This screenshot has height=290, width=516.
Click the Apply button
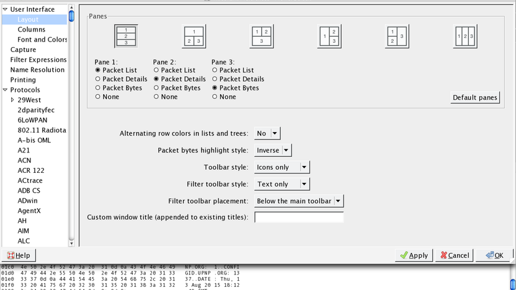414,255
